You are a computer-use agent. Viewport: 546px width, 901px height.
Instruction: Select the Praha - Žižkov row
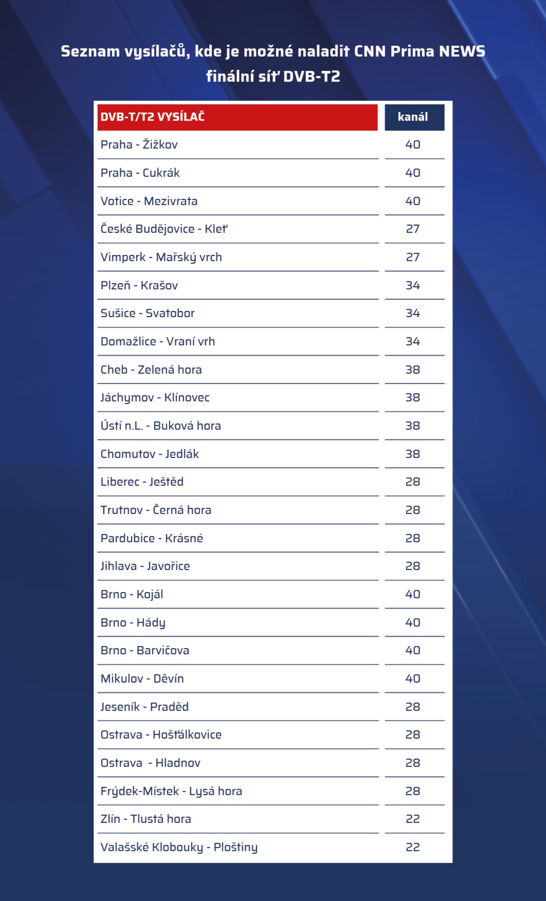(139, 145)
